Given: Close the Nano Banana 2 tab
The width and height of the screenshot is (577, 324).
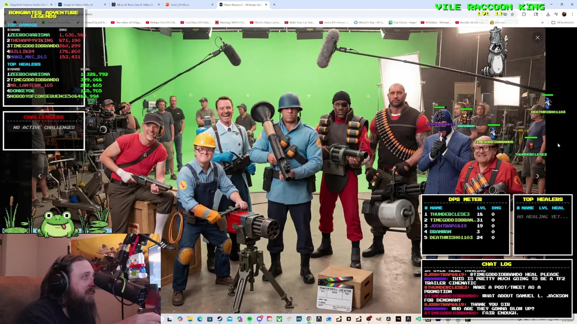Looking at the screenshot, I should tap(266, 4).
